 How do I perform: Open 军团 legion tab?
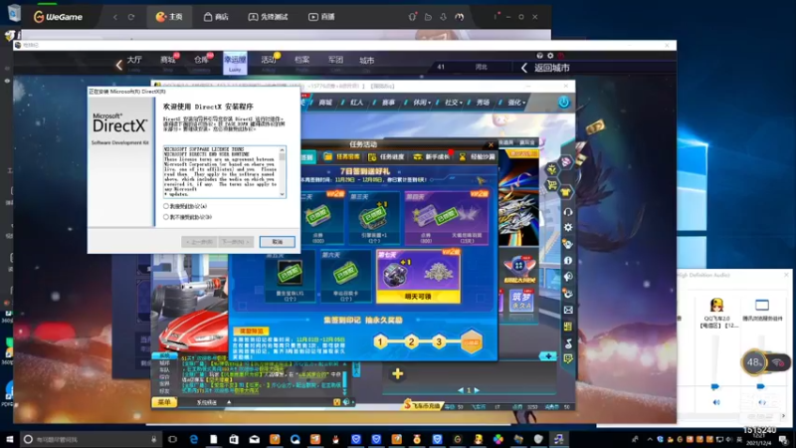click(x=335, y=61)
